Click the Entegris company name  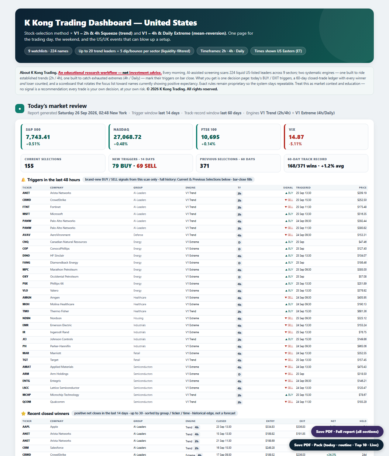click(x=55, y=381)
